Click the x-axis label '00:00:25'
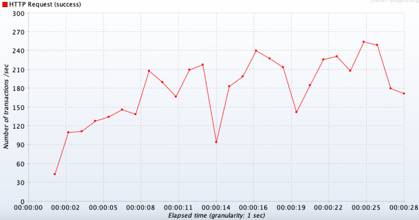419x220 pixels. click(x=367, y=207)
